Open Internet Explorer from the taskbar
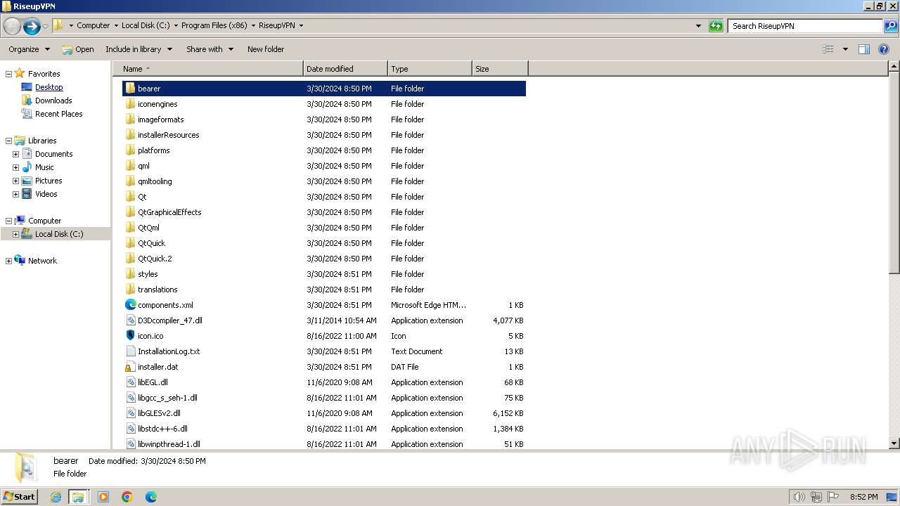The height and width of the screenshot is (506, 900). click(56, 497)
